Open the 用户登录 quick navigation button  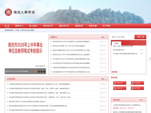point(137,88)
